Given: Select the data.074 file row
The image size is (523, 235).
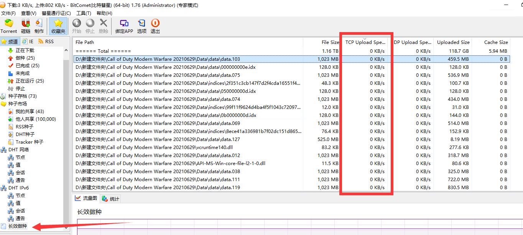Looking at the screenshot, I should pos(291,99).
